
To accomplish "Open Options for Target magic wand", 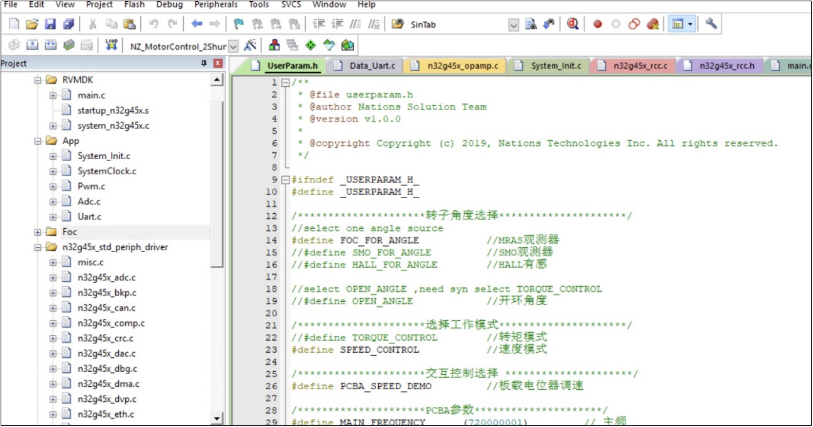I will (x=250, y=45).
